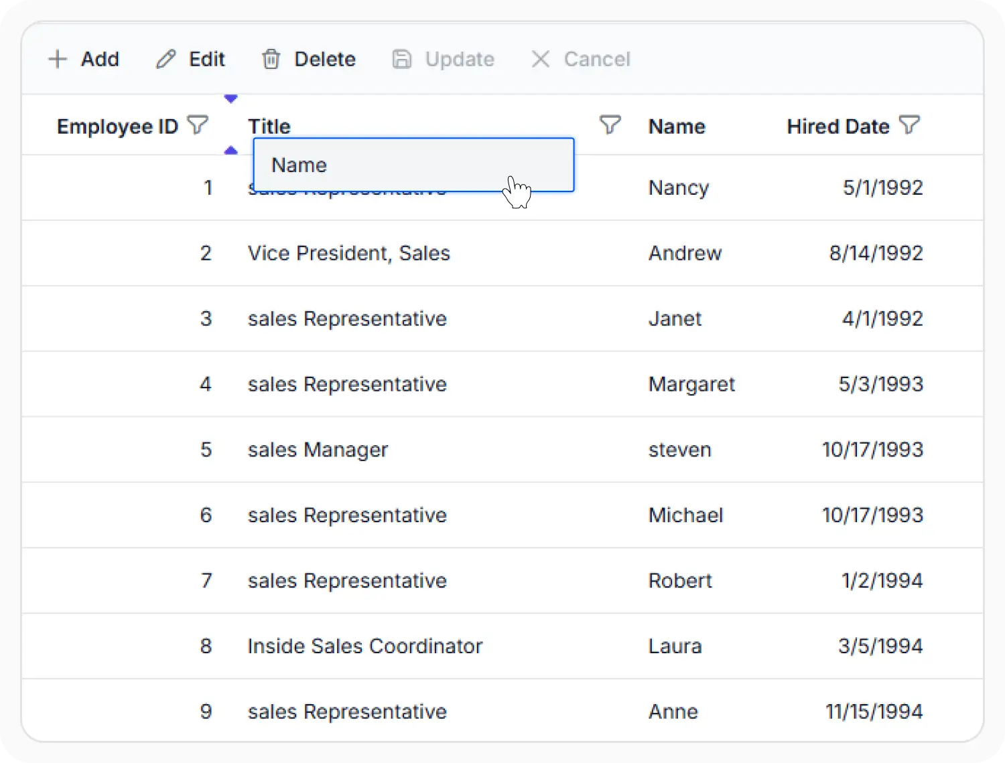Screen dimensions: 1005x763
Task: Click the Cancel X icon
Action: tap(540, 59)
